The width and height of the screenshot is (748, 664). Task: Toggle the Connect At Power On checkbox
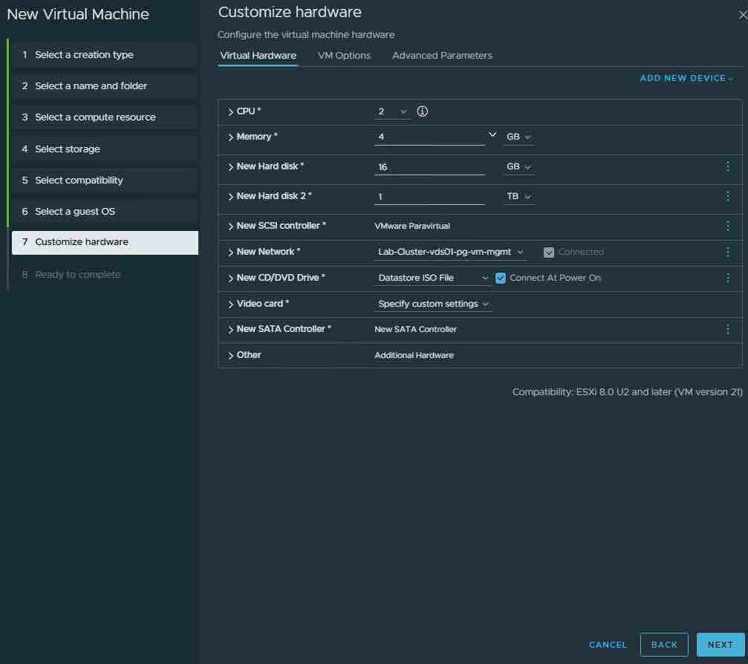(501, 278)
